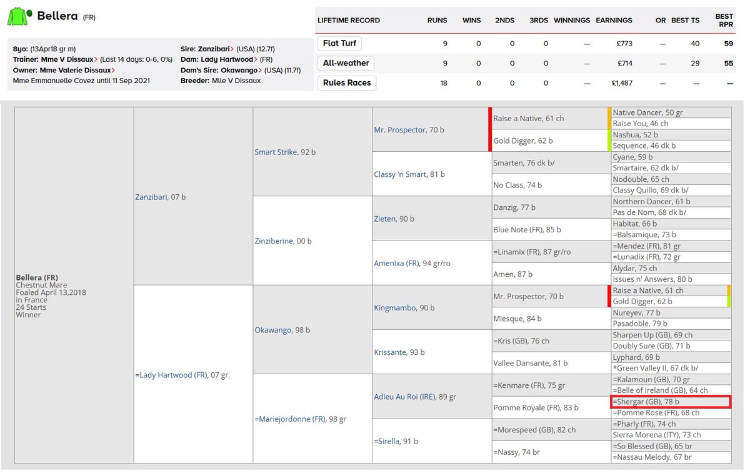Select Vallee Dansante, 81 b cell
This screenshot has height=476, width=750.
(551, 363)
